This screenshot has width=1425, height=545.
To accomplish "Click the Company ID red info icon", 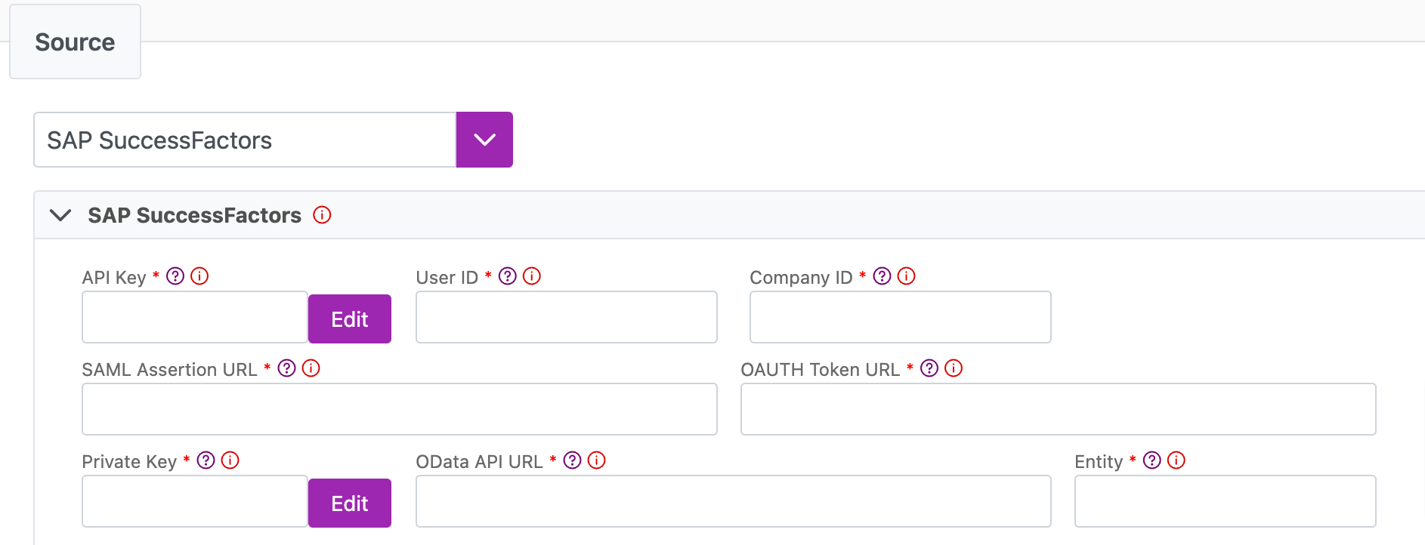I will click(x=906, y=276).
